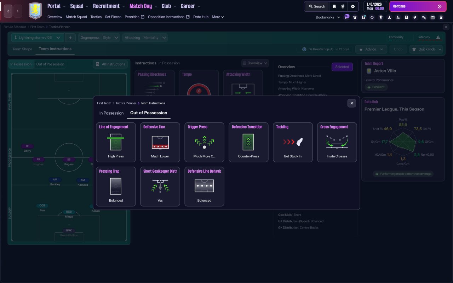Click the Undo button
The width and height of the screenshot is (453, 283).
398,49
